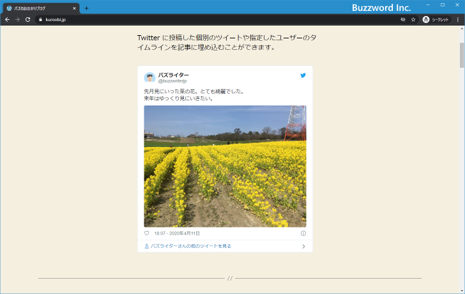Screen dimensions: 465x294
Task: Close the WordPress blog tab
Action: (x=75, y=8)
